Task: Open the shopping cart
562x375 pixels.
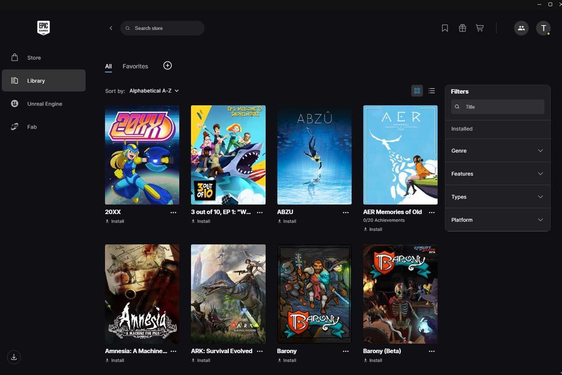Action: [479, 28]
